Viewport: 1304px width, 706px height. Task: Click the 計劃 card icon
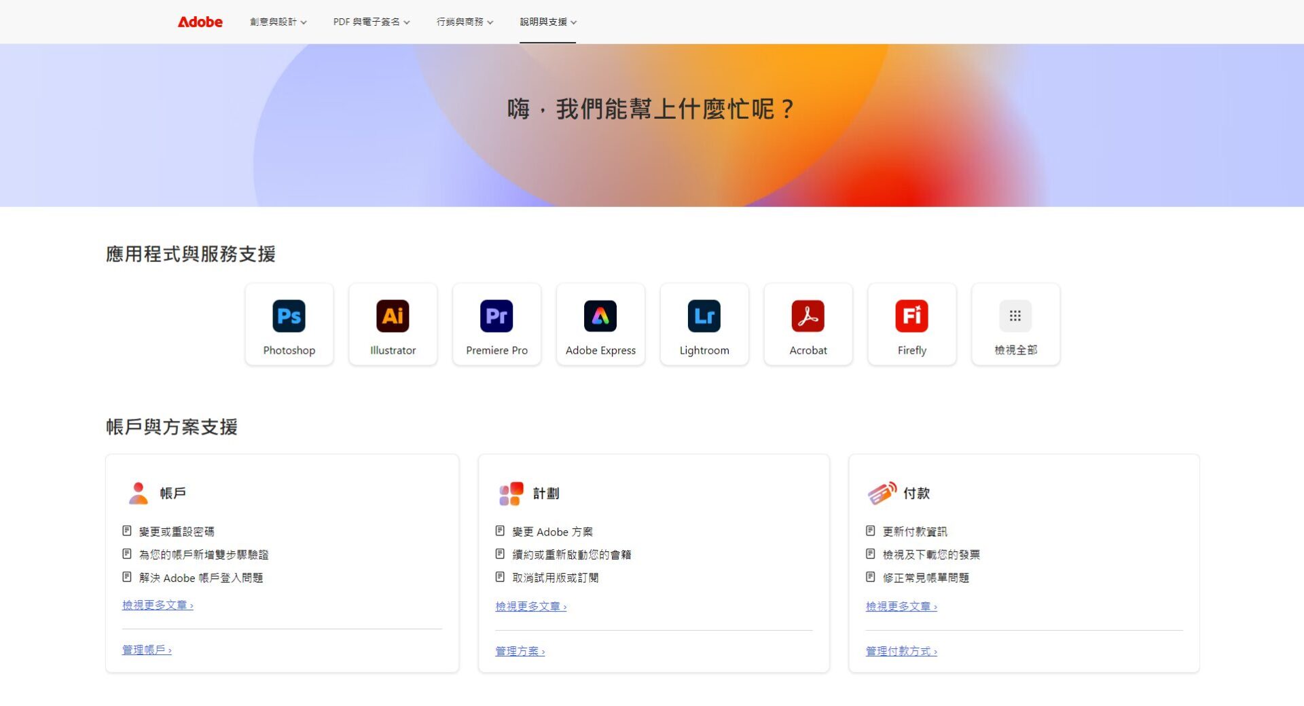510,493
